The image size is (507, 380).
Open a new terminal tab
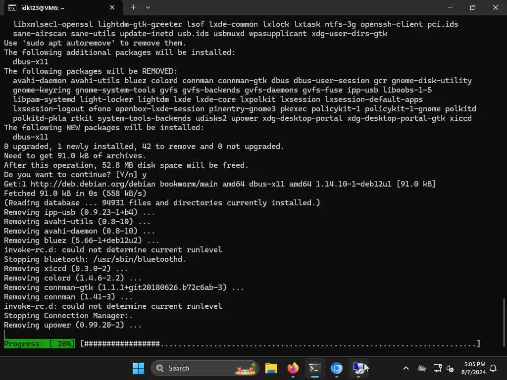point(133,7)
